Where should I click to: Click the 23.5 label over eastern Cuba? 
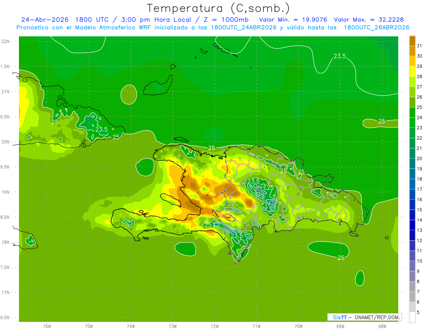pos(102,129)
